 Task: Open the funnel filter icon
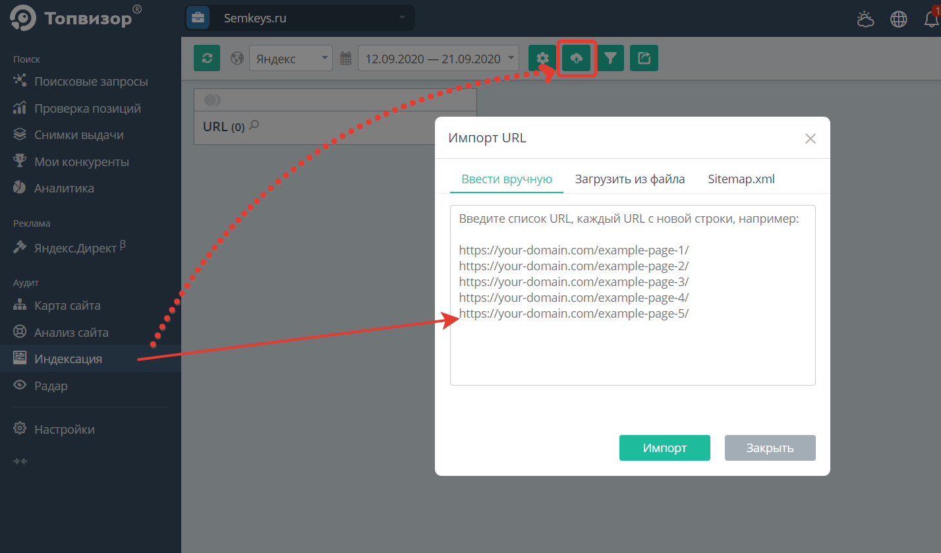(x=611, y=58)
